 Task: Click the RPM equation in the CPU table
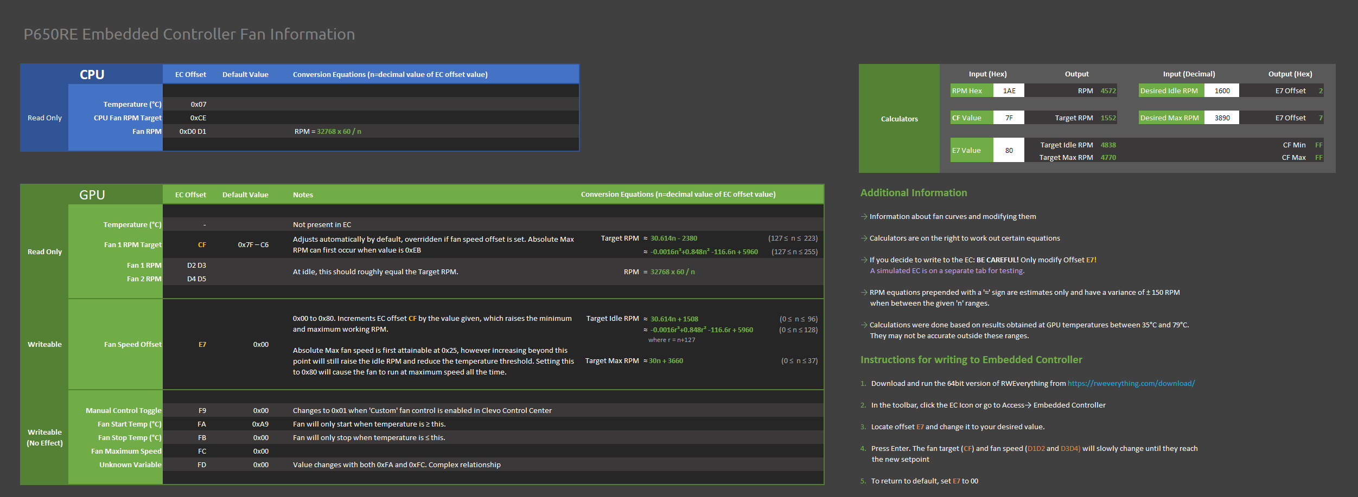coord(328,131)
